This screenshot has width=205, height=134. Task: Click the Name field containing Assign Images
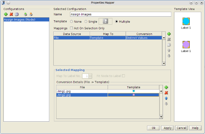click(121, 14)
